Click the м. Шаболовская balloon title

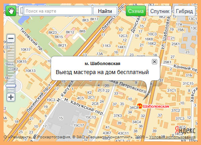point(102,64)
